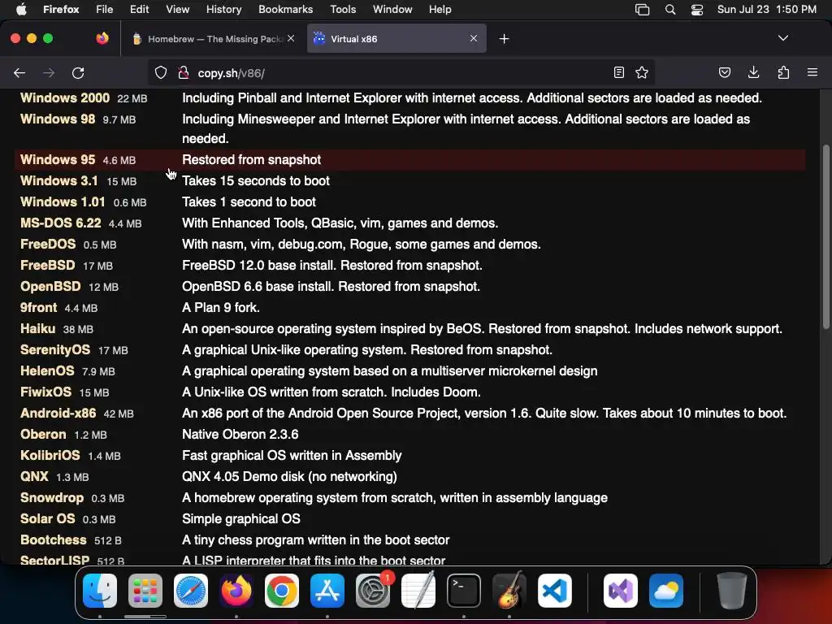The width and height of the screenshot is (832, 624).
Task: Open Finder from the Dock
Action: tap(100, 591)
